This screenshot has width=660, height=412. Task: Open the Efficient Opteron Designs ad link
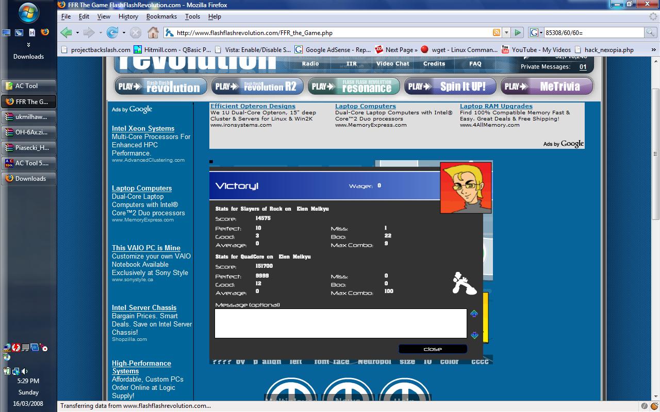point(253,106)
